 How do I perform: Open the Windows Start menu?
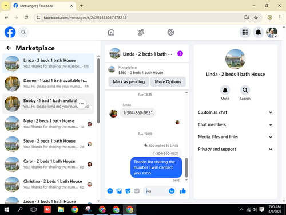click(7, 209)
